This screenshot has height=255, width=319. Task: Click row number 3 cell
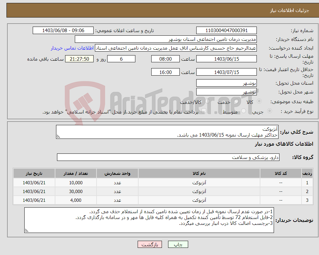pyautogui.click(x=307, y=200)
